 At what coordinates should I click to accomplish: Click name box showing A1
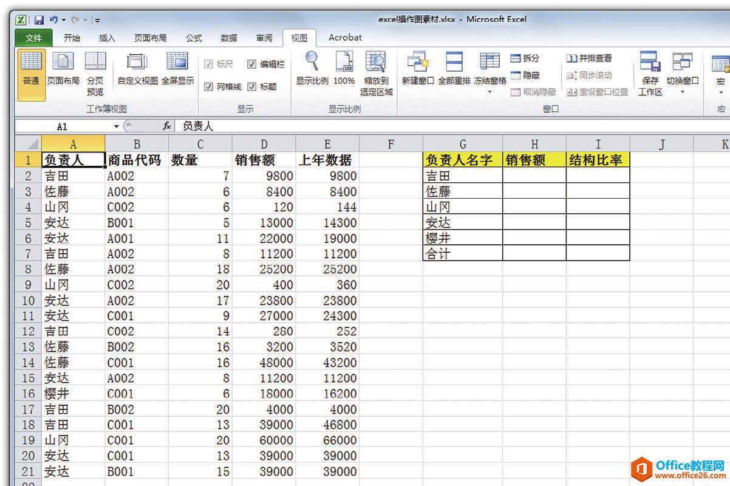(63, 126)
